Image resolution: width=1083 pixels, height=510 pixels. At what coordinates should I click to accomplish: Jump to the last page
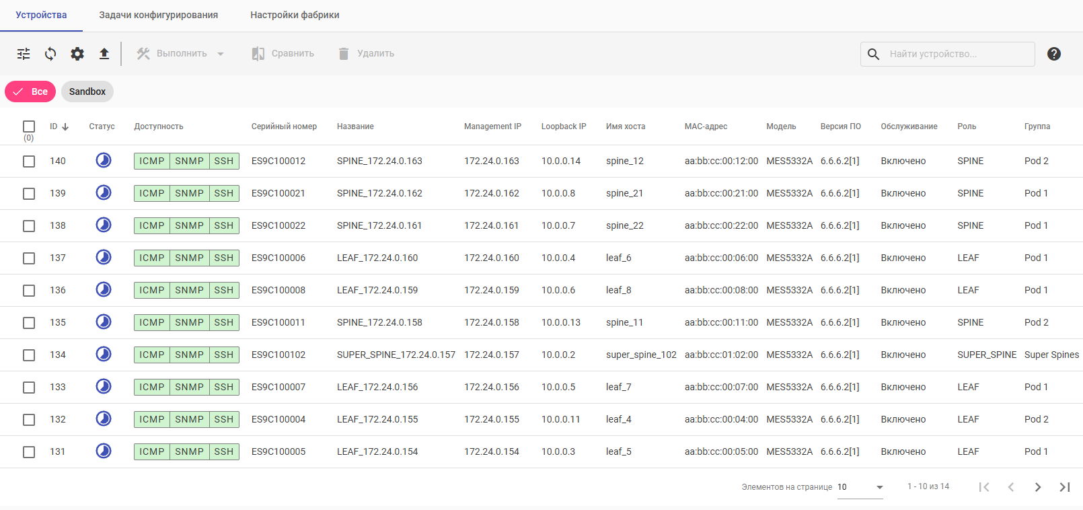tap(1065, 487)
